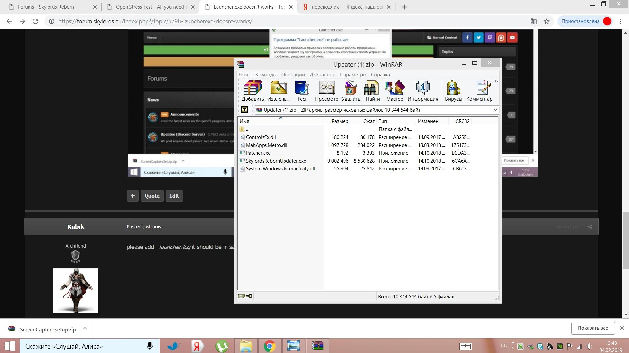This screenshot has width=629, height=353.
Task: Click the Edit button under the post
Action: 174,196
